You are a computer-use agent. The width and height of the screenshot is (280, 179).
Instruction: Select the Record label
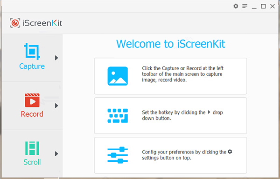32,114
